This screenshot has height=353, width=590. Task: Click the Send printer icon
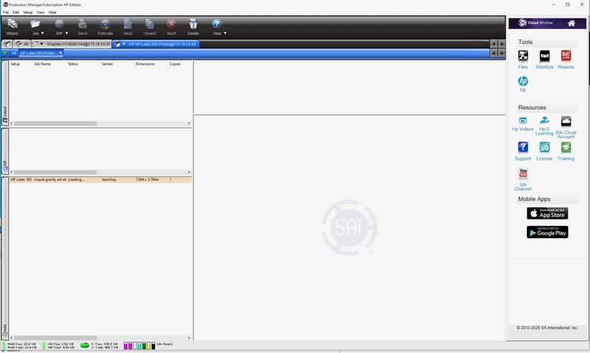coord(82,24)
